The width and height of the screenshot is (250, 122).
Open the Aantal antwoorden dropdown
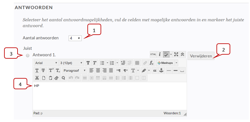pos(75,38)
